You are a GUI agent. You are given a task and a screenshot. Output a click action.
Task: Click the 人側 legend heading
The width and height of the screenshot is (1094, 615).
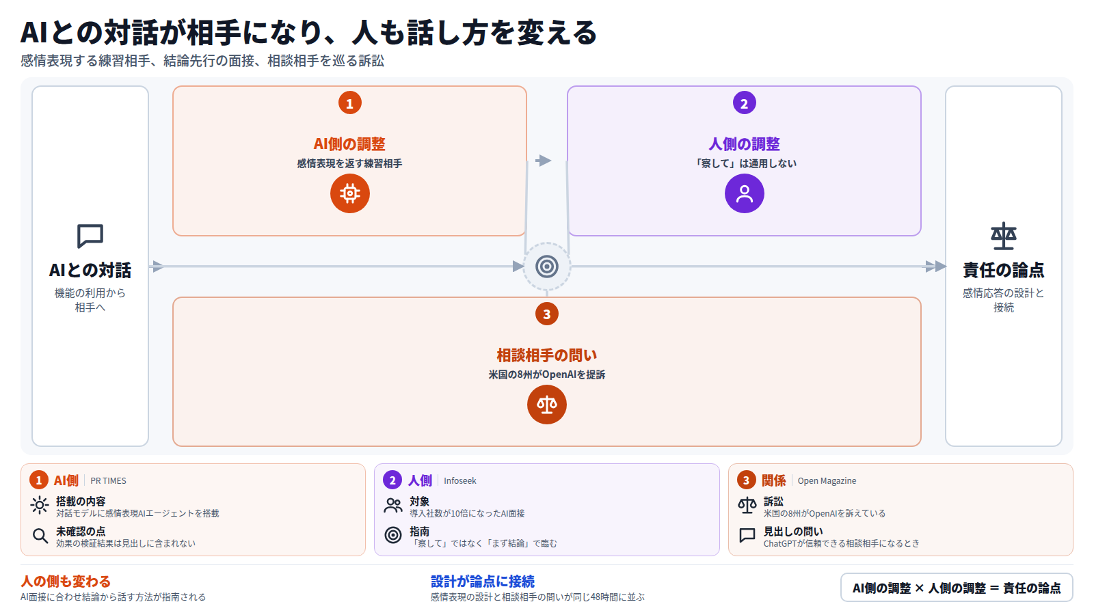(421, 481)
